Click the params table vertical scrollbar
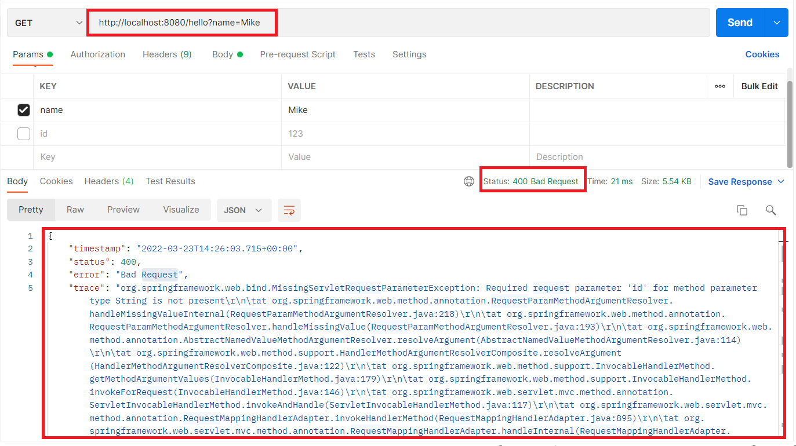 [790, 122]
